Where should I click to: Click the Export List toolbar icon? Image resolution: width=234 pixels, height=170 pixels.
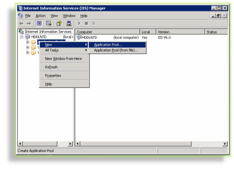[49, 23]
